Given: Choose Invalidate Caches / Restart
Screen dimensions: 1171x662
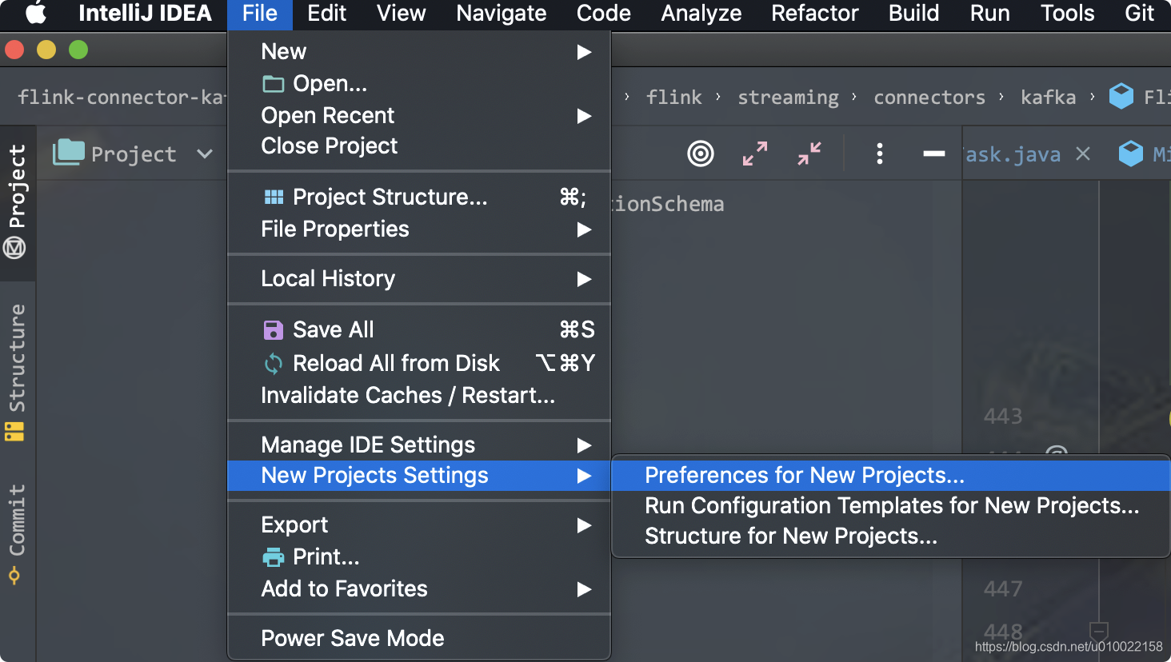Looking at the screenshot, I should pos(419,396).
